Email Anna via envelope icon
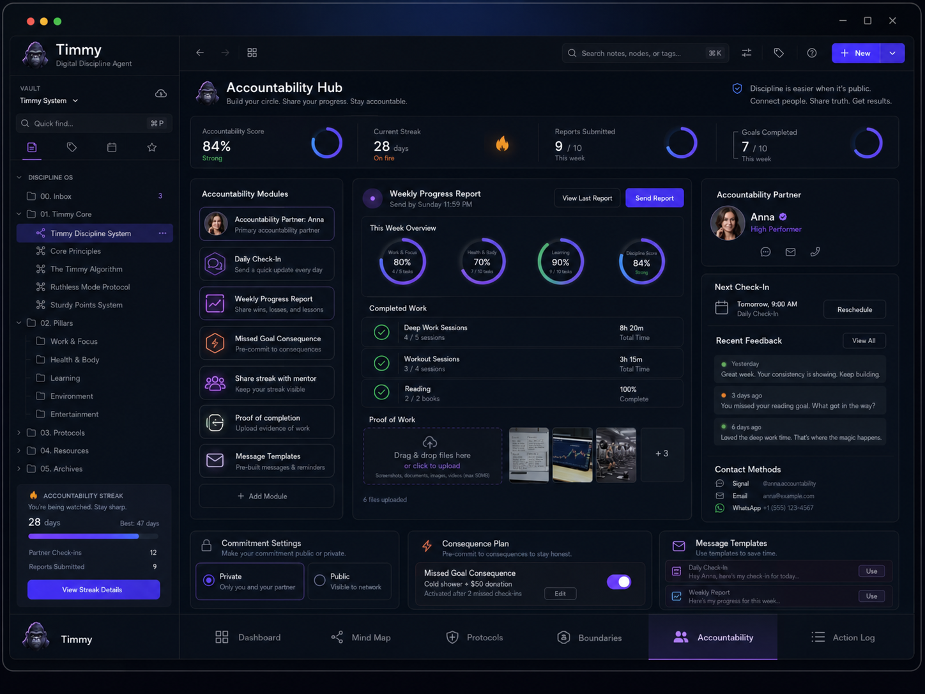 [790, 252]
